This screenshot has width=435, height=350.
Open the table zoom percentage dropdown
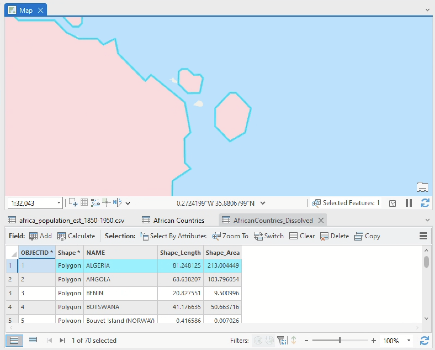click(x=409, y=341)
